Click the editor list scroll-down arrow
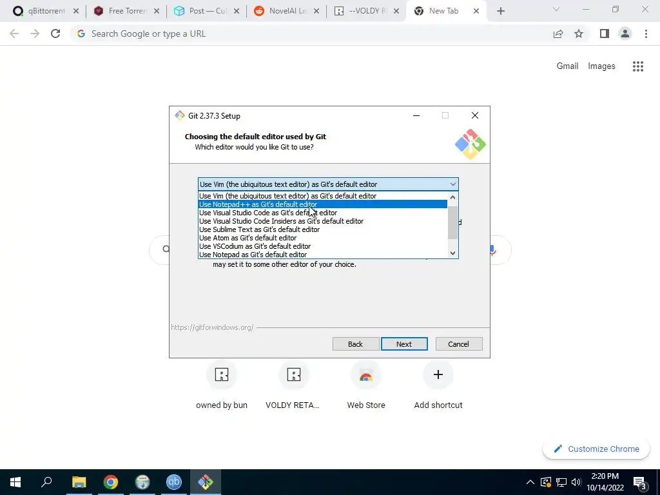The width and height of the screenshot is (660, 495). pos(452,253)
